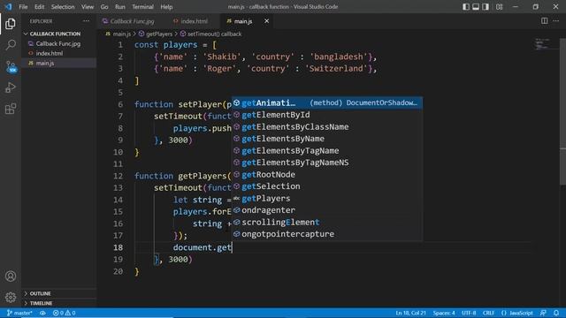Open main.js in the explorer

click(x=45, y=63)
